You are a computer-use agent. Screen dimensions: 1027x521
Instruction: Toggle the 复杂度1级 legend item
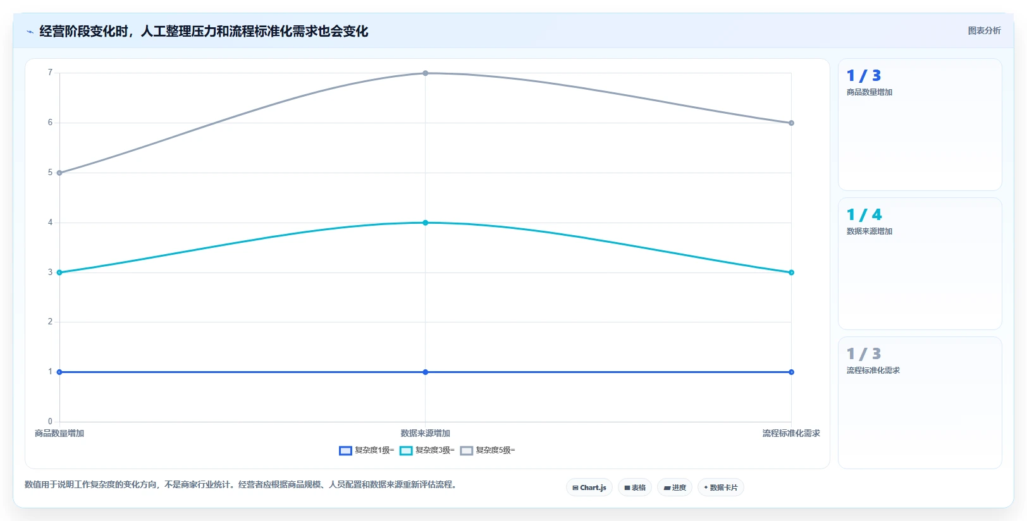(366, 450)
